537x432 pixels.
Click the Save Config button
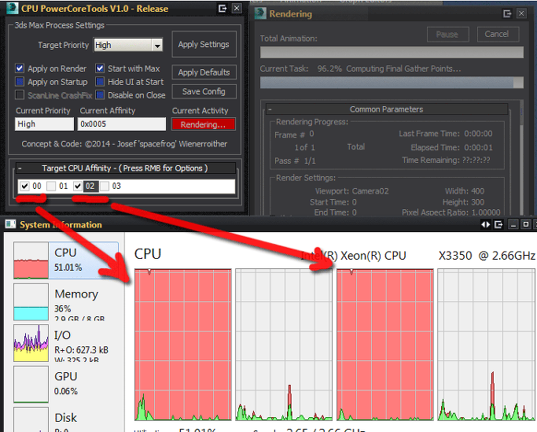204,91
